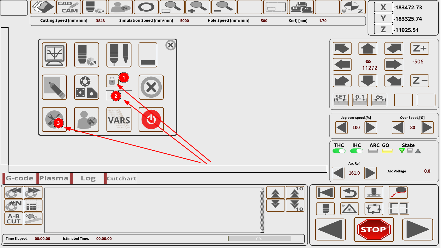Viewport: 441px width, 248px height.
Task: Switch to the Plasma tab
Action: click(x=54, y=178)
